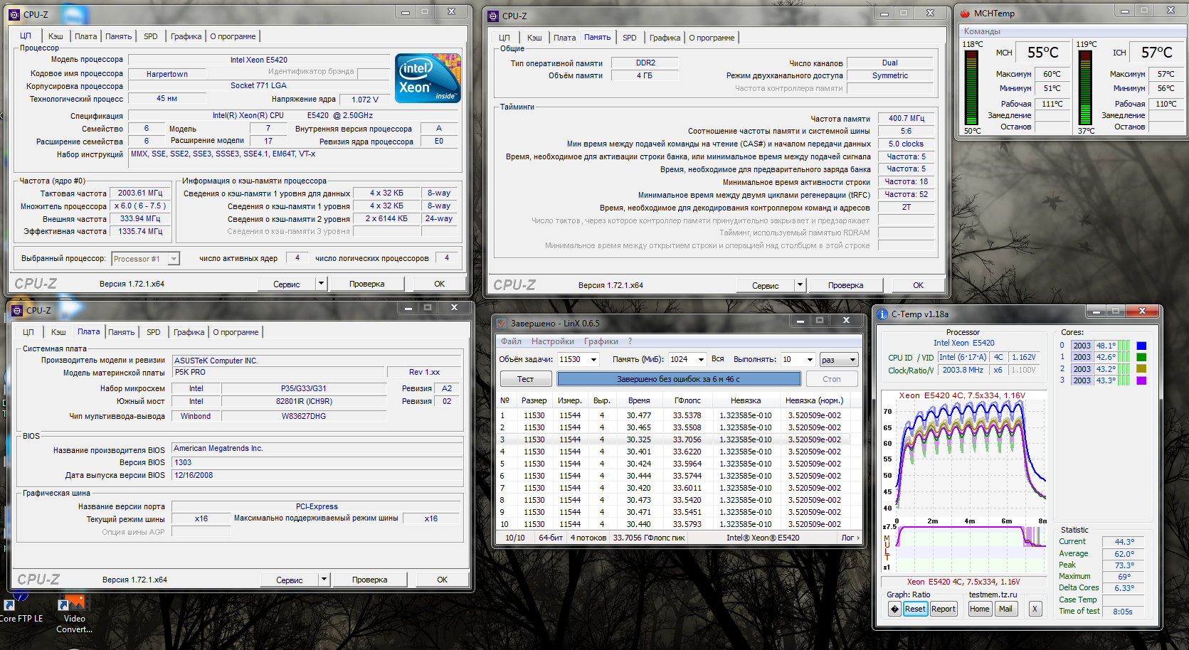Click the ICH temperature level bar
Image resolution: width=1189 pixels, height=650 pixels.
coord(1085,87)
